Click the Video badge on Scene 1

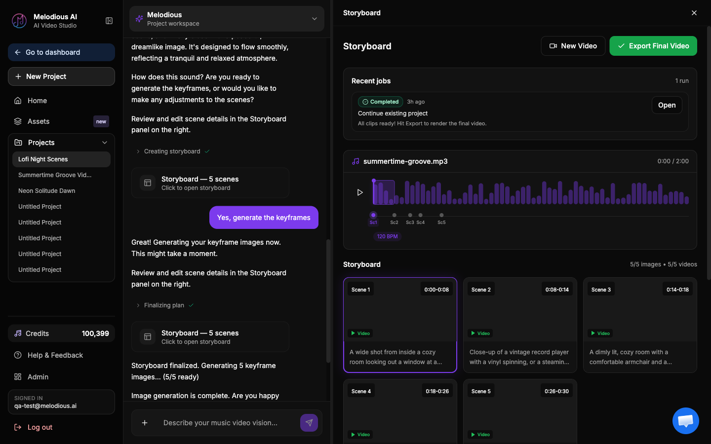pyautogui.click(x=360, y=333)
